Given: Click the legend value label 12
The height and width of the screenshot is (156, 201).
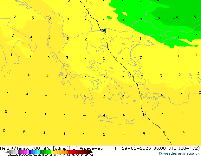Looking at the screenshot, I should click(59, 155).
